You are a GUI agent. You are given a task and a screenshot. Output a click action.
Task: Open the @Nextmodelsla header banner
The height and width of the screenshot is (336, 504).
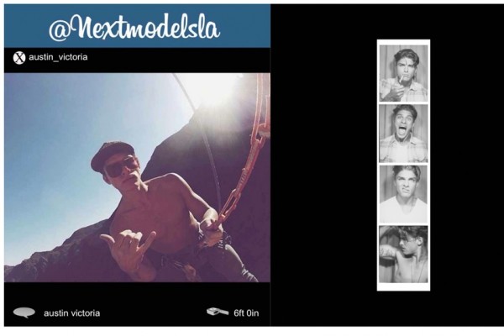pyautogui.click(x=137, y=26)
